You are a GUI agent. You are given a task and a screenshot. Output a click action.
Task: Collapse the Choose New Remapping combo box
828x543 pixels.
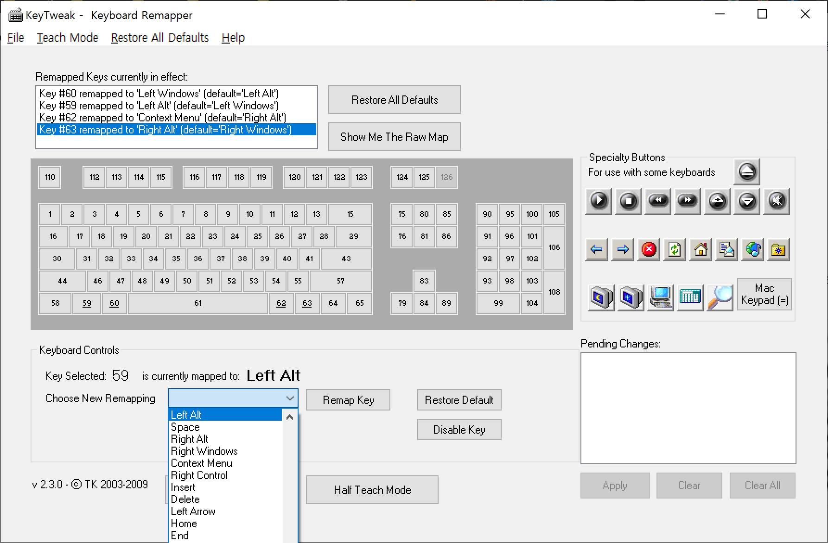(x=290, y=398)
